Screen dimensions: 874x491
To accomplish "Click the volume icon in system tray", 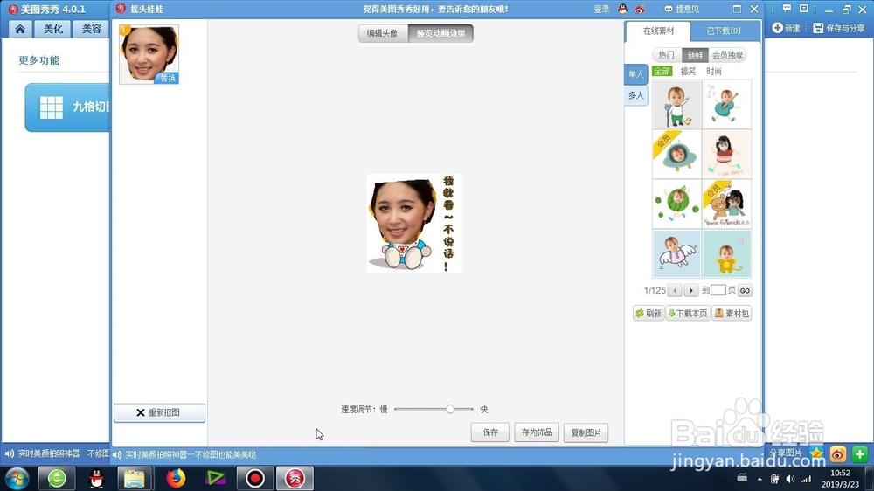I will [x=790, y=479].
